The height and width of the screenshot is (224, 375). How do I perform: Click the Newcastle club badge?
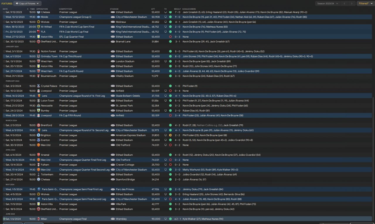[x=38, y=106]
